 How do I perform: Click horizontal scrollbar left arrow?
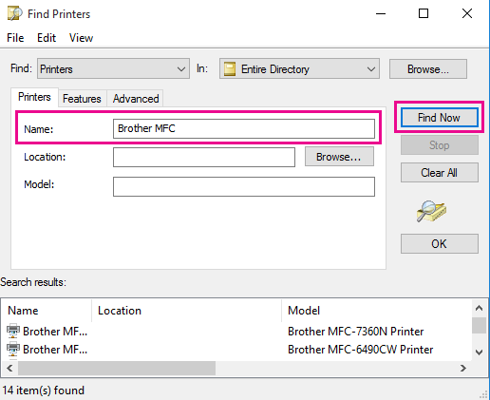coord(9,368)
